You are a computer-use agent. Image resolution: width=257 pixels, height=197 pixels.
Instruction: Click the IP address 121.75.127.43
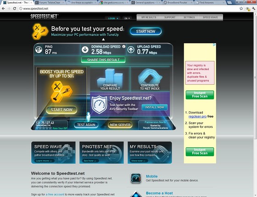tap(45, 123)
